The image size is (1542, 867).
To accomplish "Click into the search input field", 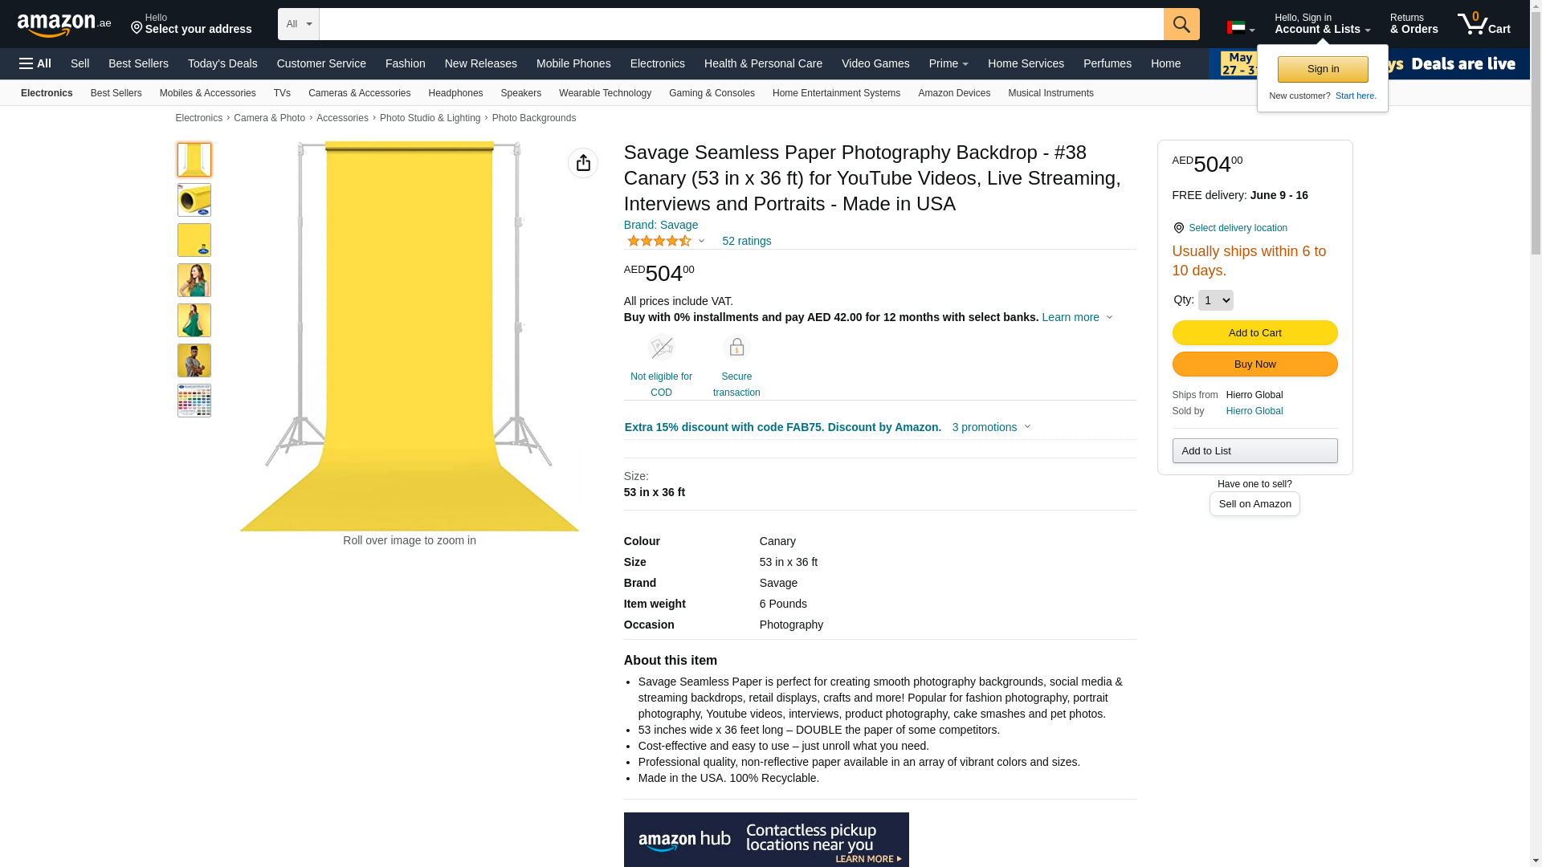I will point(740,24).
